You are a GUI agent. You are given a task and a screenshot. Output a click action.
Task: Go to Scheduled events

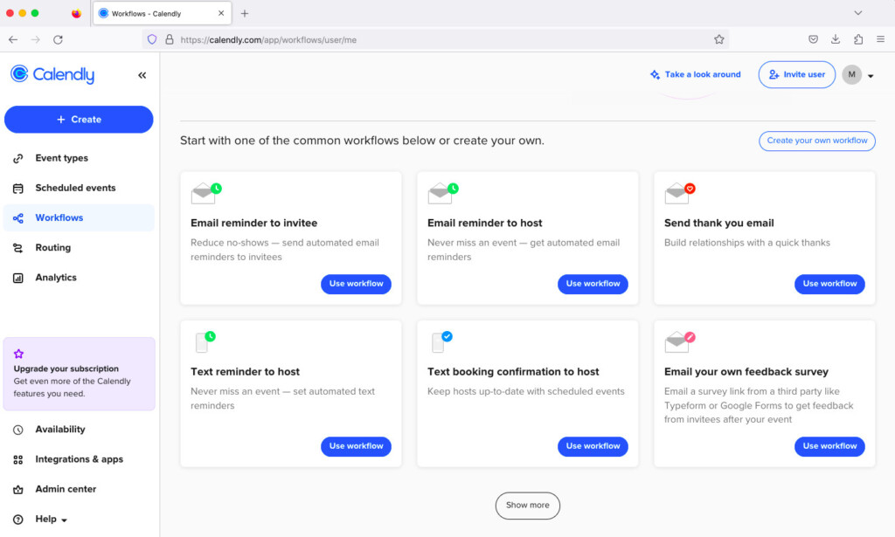(75, 188)
